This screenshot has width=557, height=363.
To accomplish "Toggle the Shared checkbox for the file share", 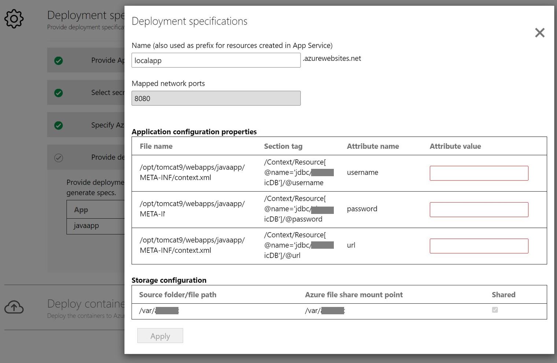I will (495, 310).
